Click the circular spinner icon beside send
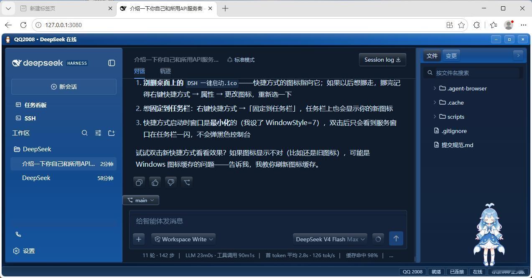Viewport: 532px width, 278px height. (x=378, y=239)
